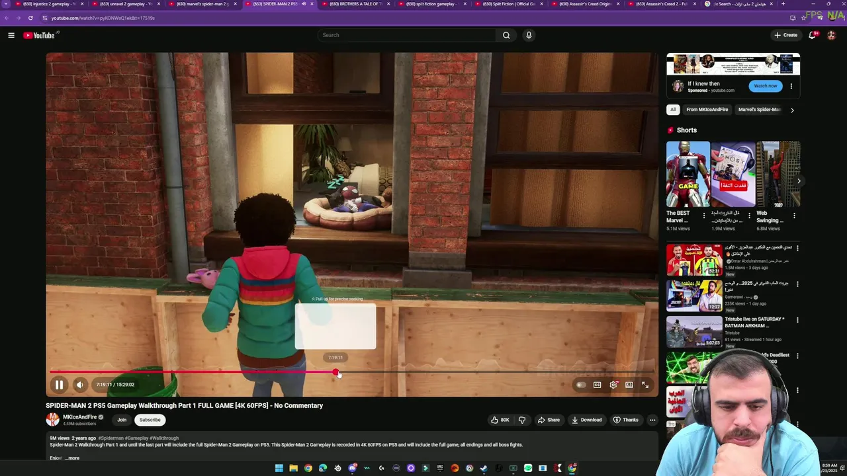Open options for Gamerawi video
The image size is (847, 476).
[797, 284]
